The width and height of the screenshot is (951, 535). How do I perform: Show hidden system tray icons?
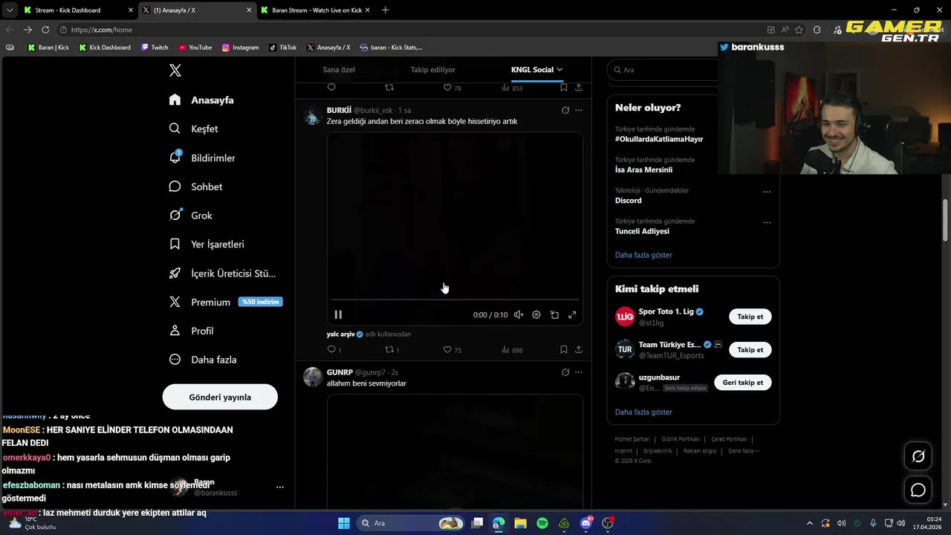(x=810, y=523)
